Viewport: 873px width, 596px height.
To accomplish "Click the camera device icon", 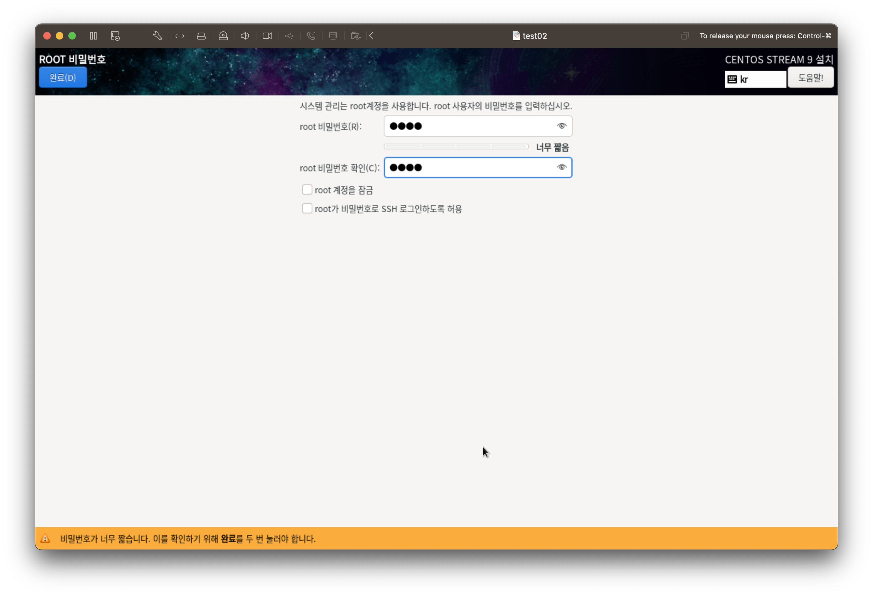I will tap(267, 36).
